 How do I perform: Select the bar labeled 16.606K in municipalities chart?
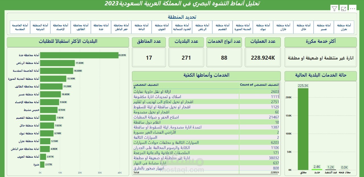(x=57, y=71)
